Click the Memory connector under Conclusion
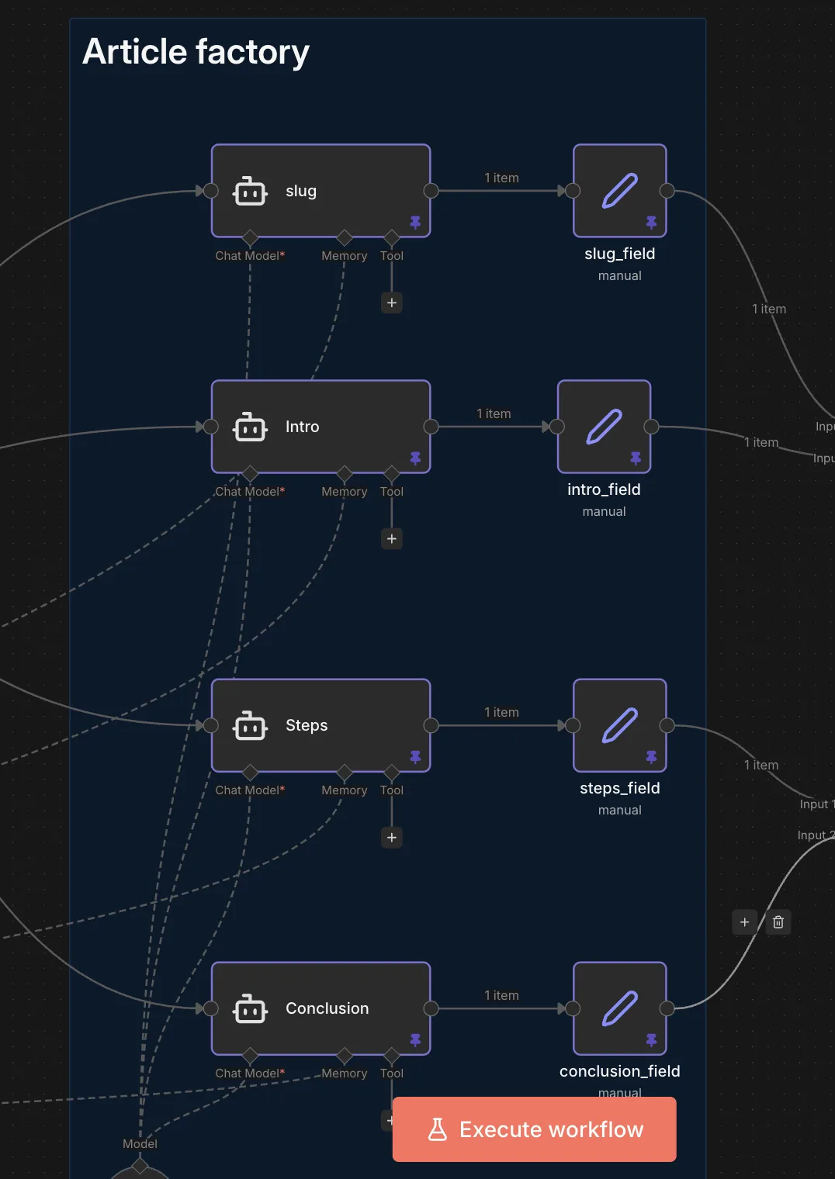The height and width of the screenshot is (1179, 835). (x=345, y=1055)
